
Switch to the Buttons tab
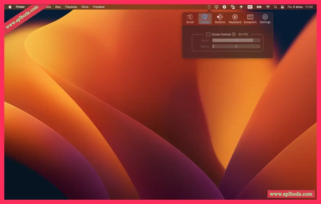(220, 19)
